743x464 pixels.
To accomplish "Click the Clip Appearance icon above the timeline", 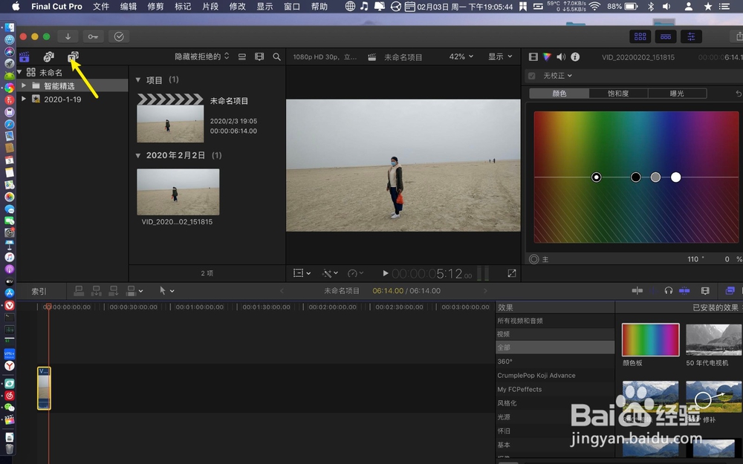I will tap(705, 290).
